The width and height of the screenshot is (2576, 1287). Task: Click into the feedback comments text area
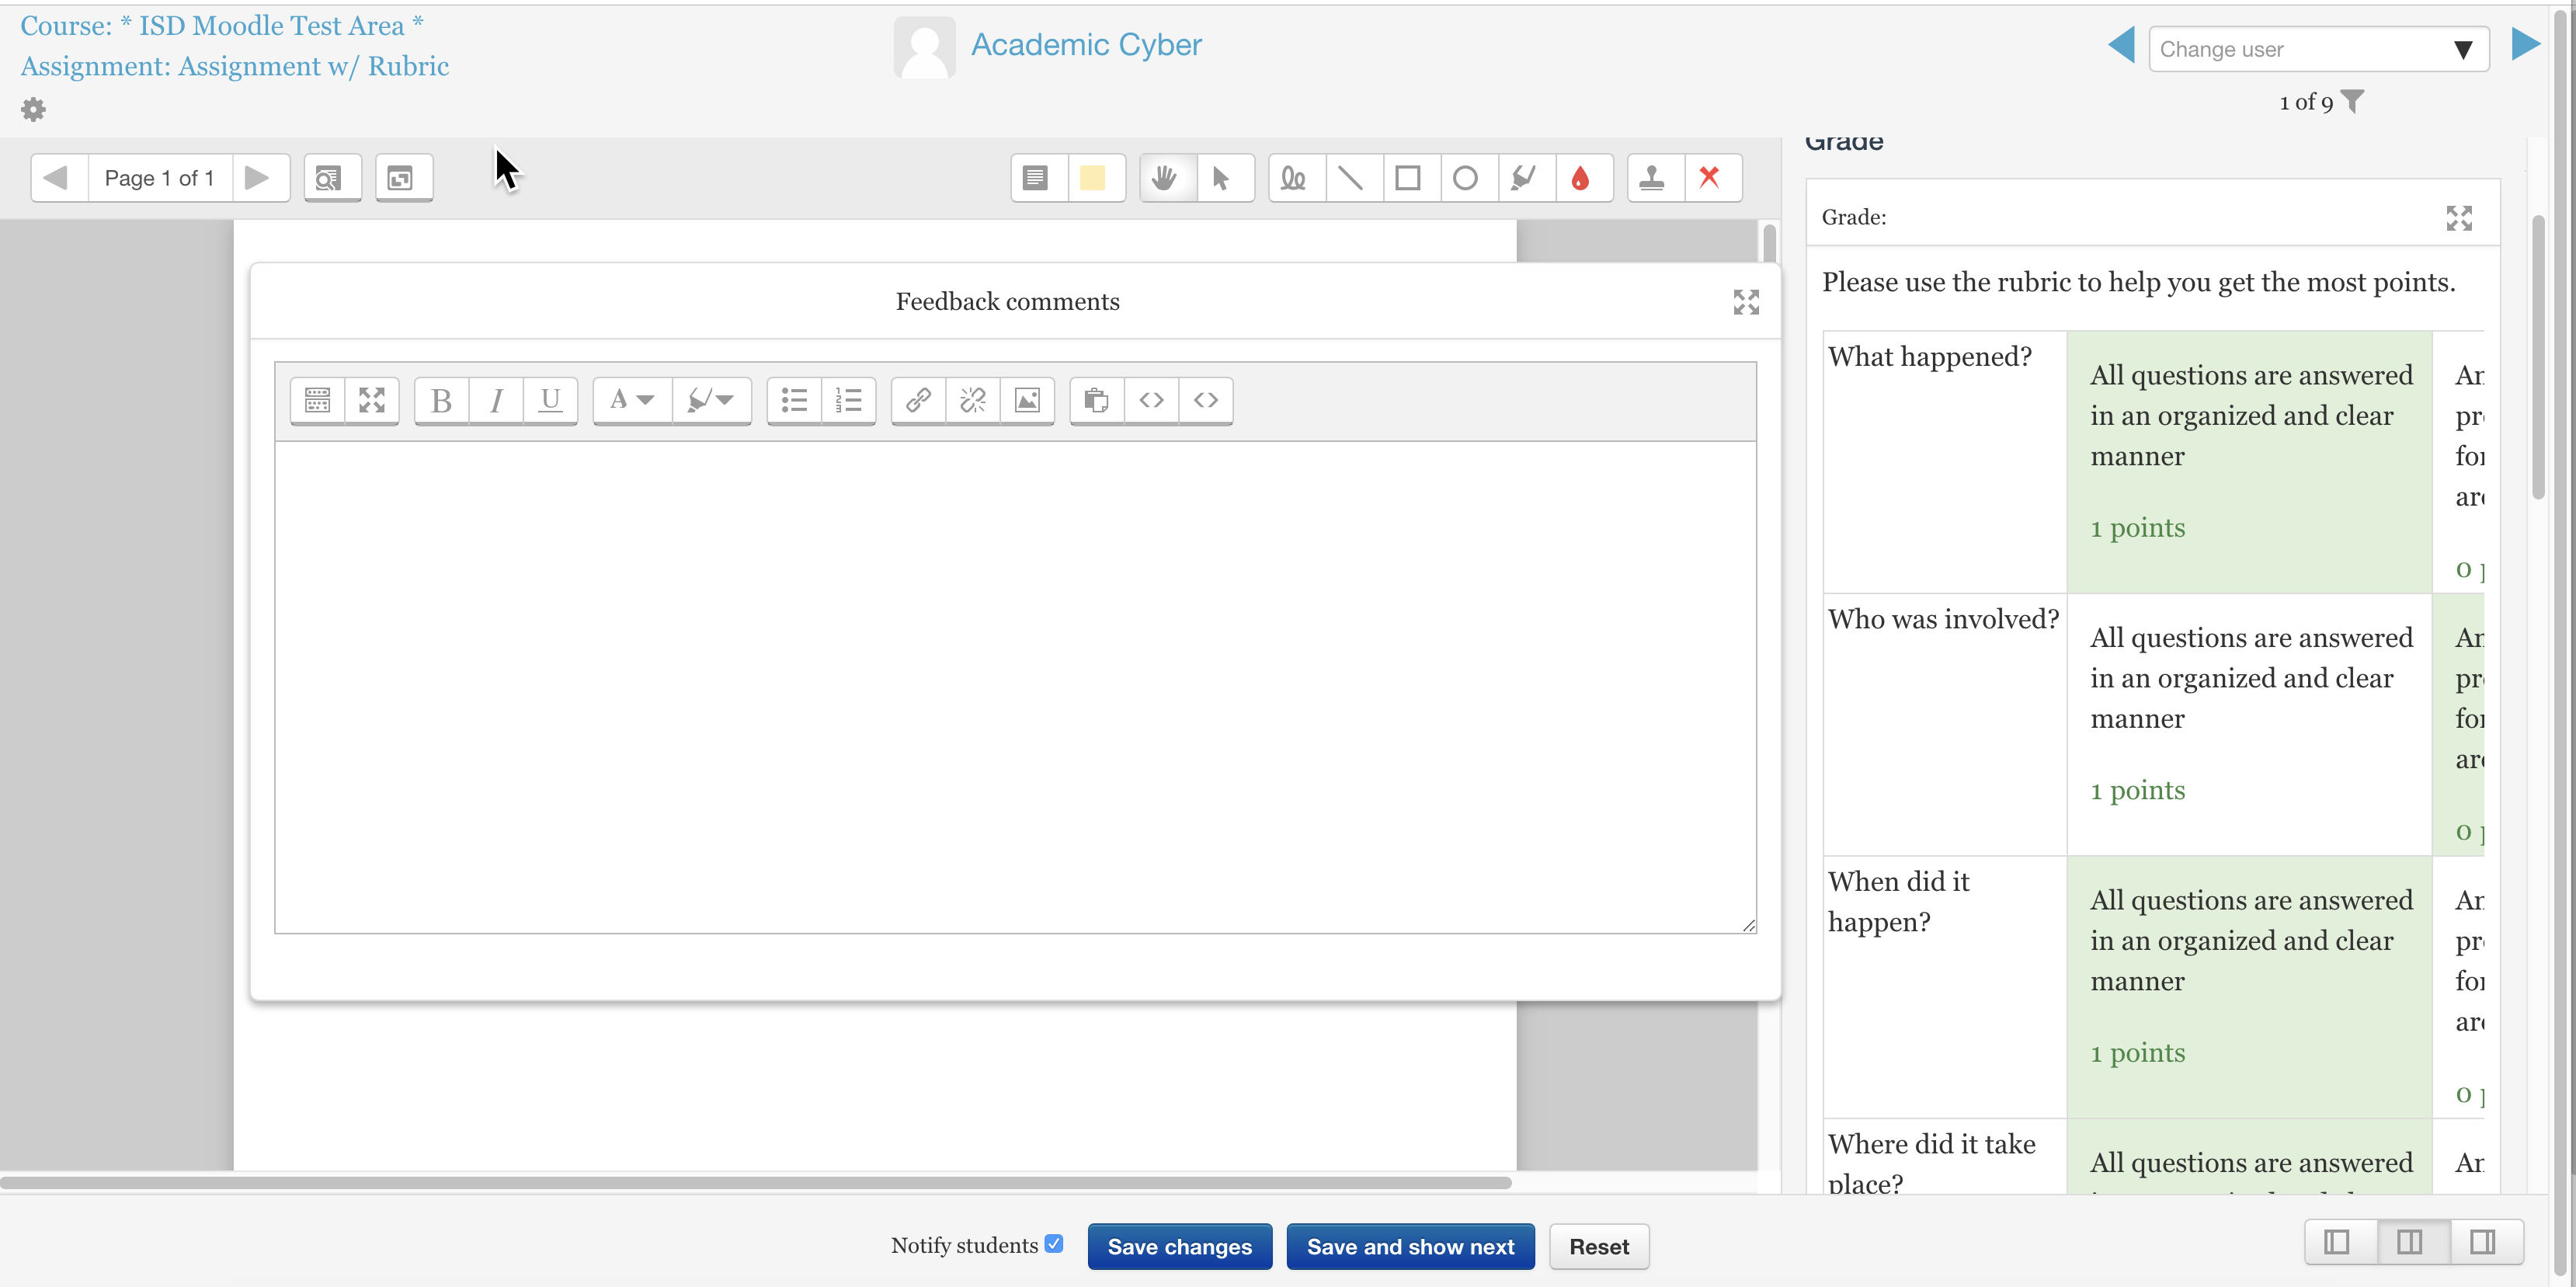pyautogui.click(x=1015, y=687)
